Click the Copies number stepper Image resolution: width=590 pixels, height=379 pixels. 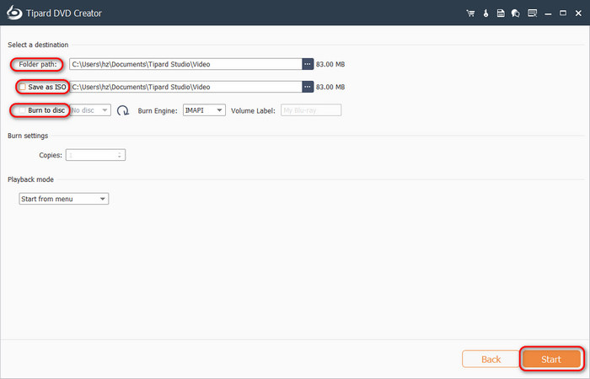coord(95,155)
